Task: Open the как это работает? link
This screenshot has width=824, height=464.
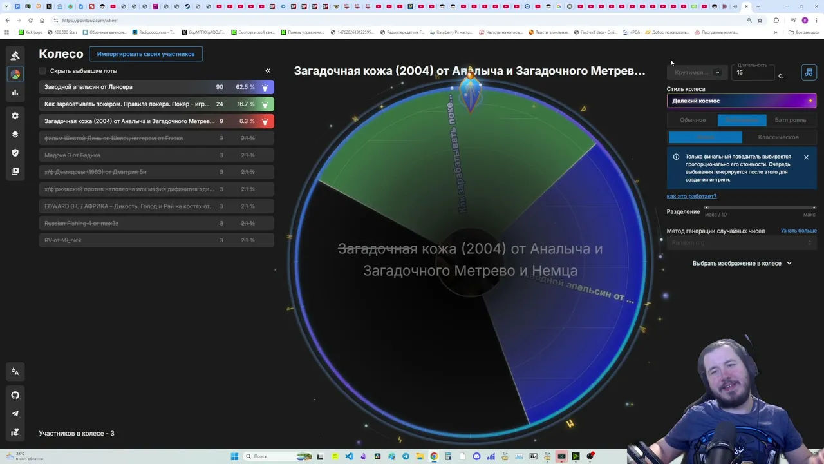Action: 691,196
